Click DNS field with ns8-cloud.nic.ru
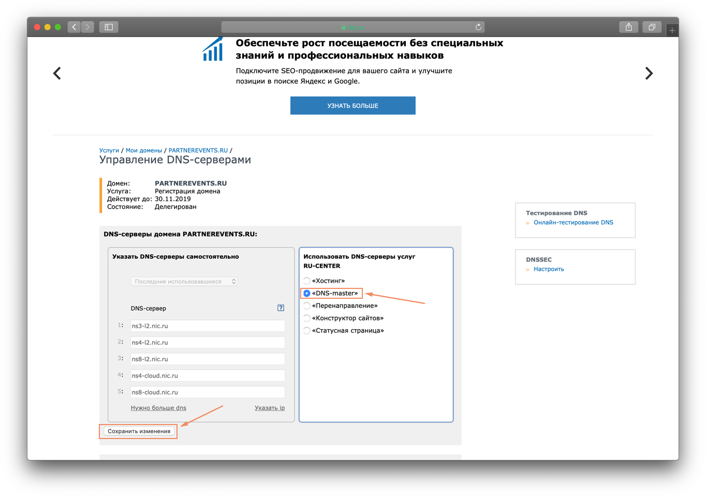The width and height of the screenshot is (706, 496). 208,392
